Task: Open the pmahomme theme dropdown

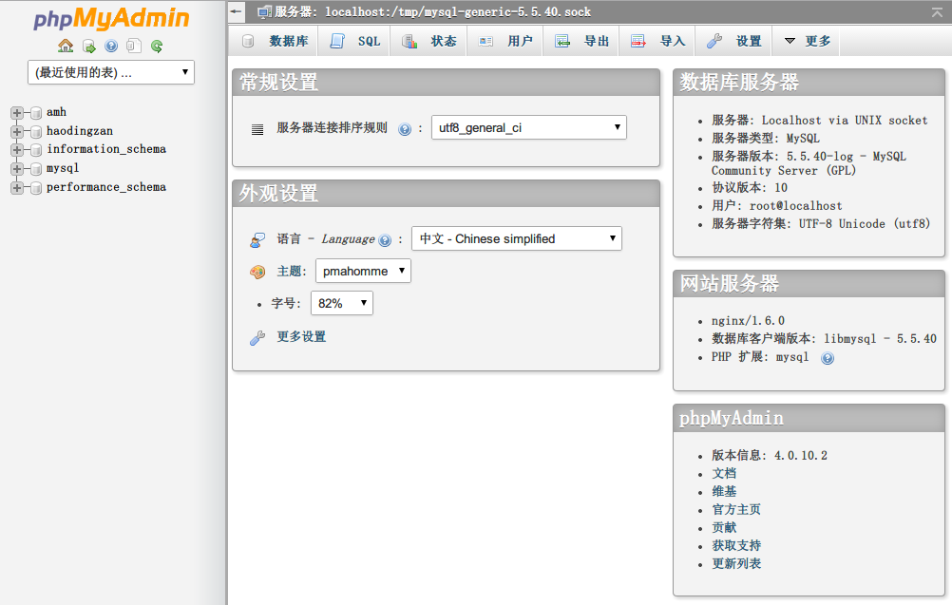Action: coord(363,271)
